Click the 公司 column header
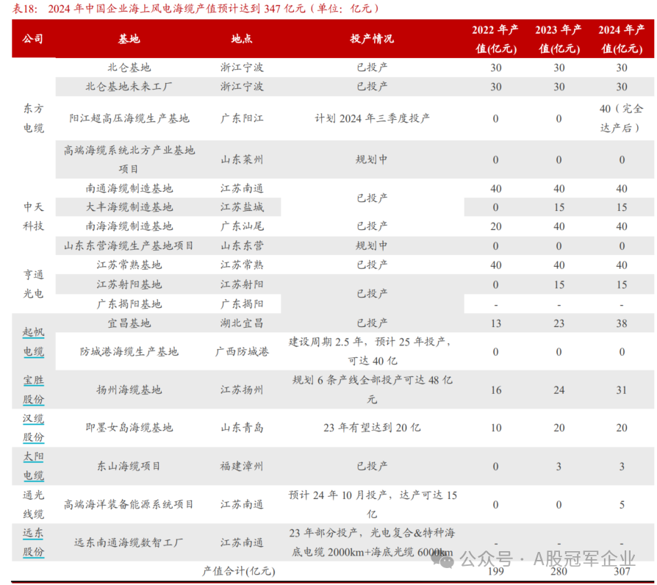Screen dimensions: 657x585 (32, 38)
